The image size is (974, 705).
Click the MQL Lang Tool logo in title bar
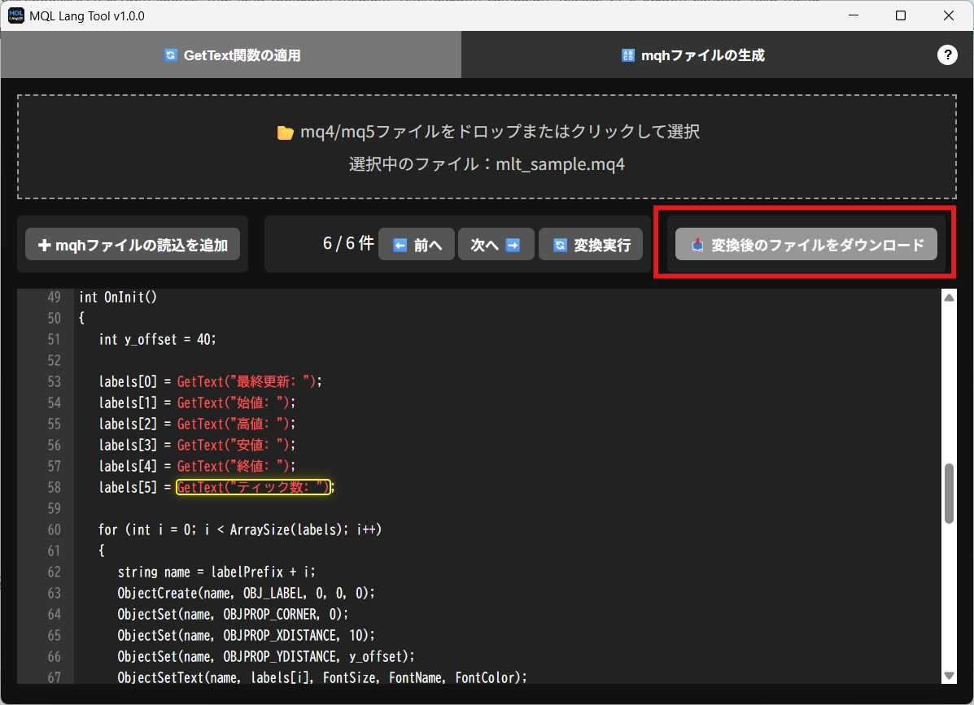point(15,15)
